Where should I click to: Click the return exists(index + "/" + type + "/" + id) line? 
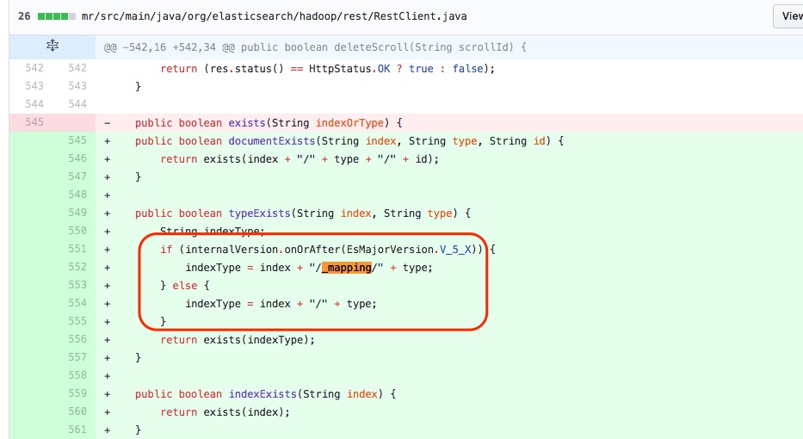[300, 158]
